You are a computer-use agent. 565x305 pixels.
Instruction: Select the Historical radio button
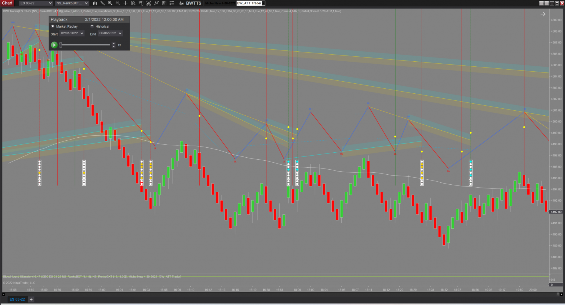pos(92,26)
